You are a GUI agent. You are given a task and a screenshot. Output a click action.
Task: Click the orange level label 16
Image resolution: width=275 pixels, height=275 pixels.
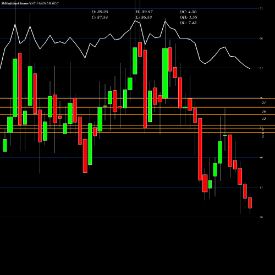[x=263, y=112]
